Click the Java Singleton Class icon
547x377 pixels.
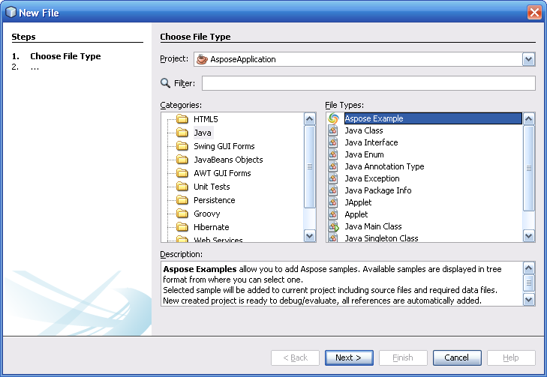pos(333,238)
